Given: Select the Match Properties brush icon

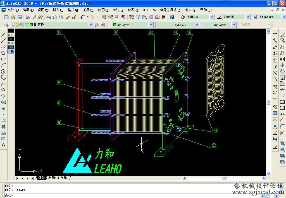Looking at the screenshot, I should [68, 17].
